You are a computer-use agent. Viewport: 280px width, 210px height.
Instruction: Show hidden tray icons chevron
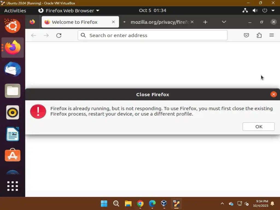pyautogui.click(x=222, y=203)
